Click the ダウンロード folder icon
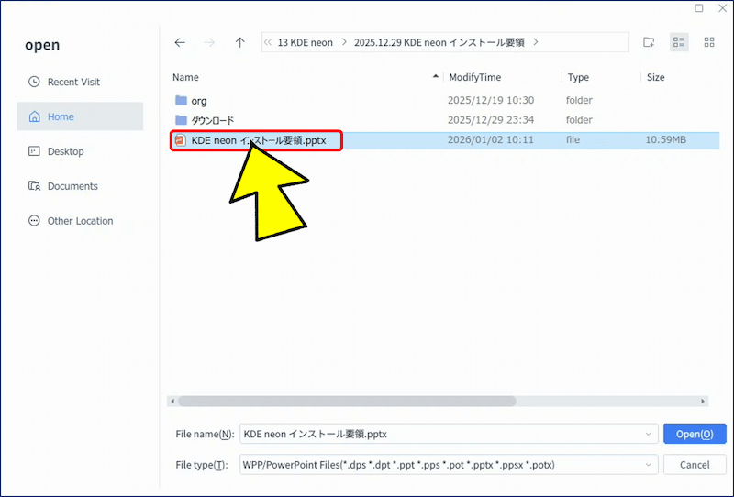 [x=181, y=120]
